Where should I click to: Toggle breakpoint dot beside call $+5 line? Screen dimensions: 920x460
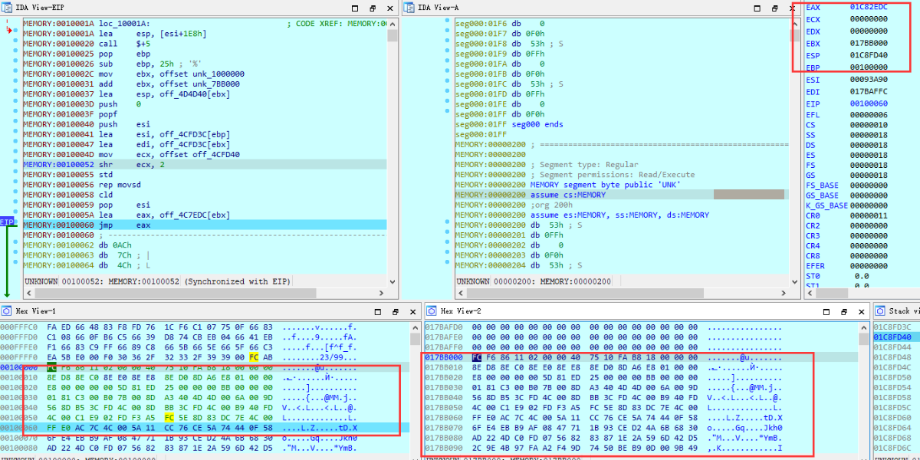[16, 44]
